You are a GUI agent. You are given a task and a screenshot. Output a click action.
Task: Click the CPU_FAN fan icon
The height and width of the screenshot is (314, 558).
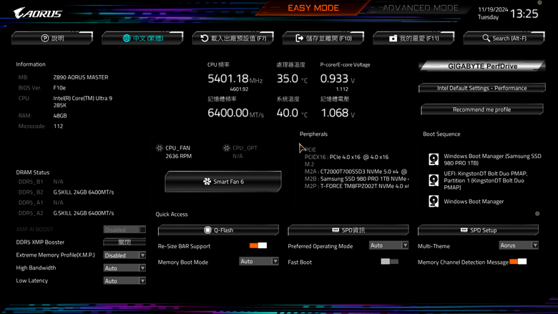coord(160,148)
